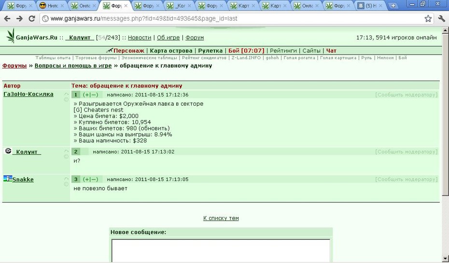
Task: Open author Snakke profile
Action: 23,180
